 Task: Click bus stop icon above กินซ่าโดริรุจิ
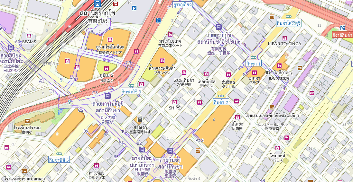[x=289, y=17]
